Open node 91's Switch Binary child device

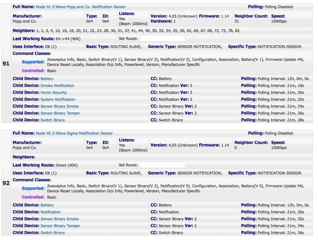click(52, 120)
